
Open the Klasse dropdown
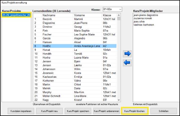pyautogui.click(x=120, y=10)
